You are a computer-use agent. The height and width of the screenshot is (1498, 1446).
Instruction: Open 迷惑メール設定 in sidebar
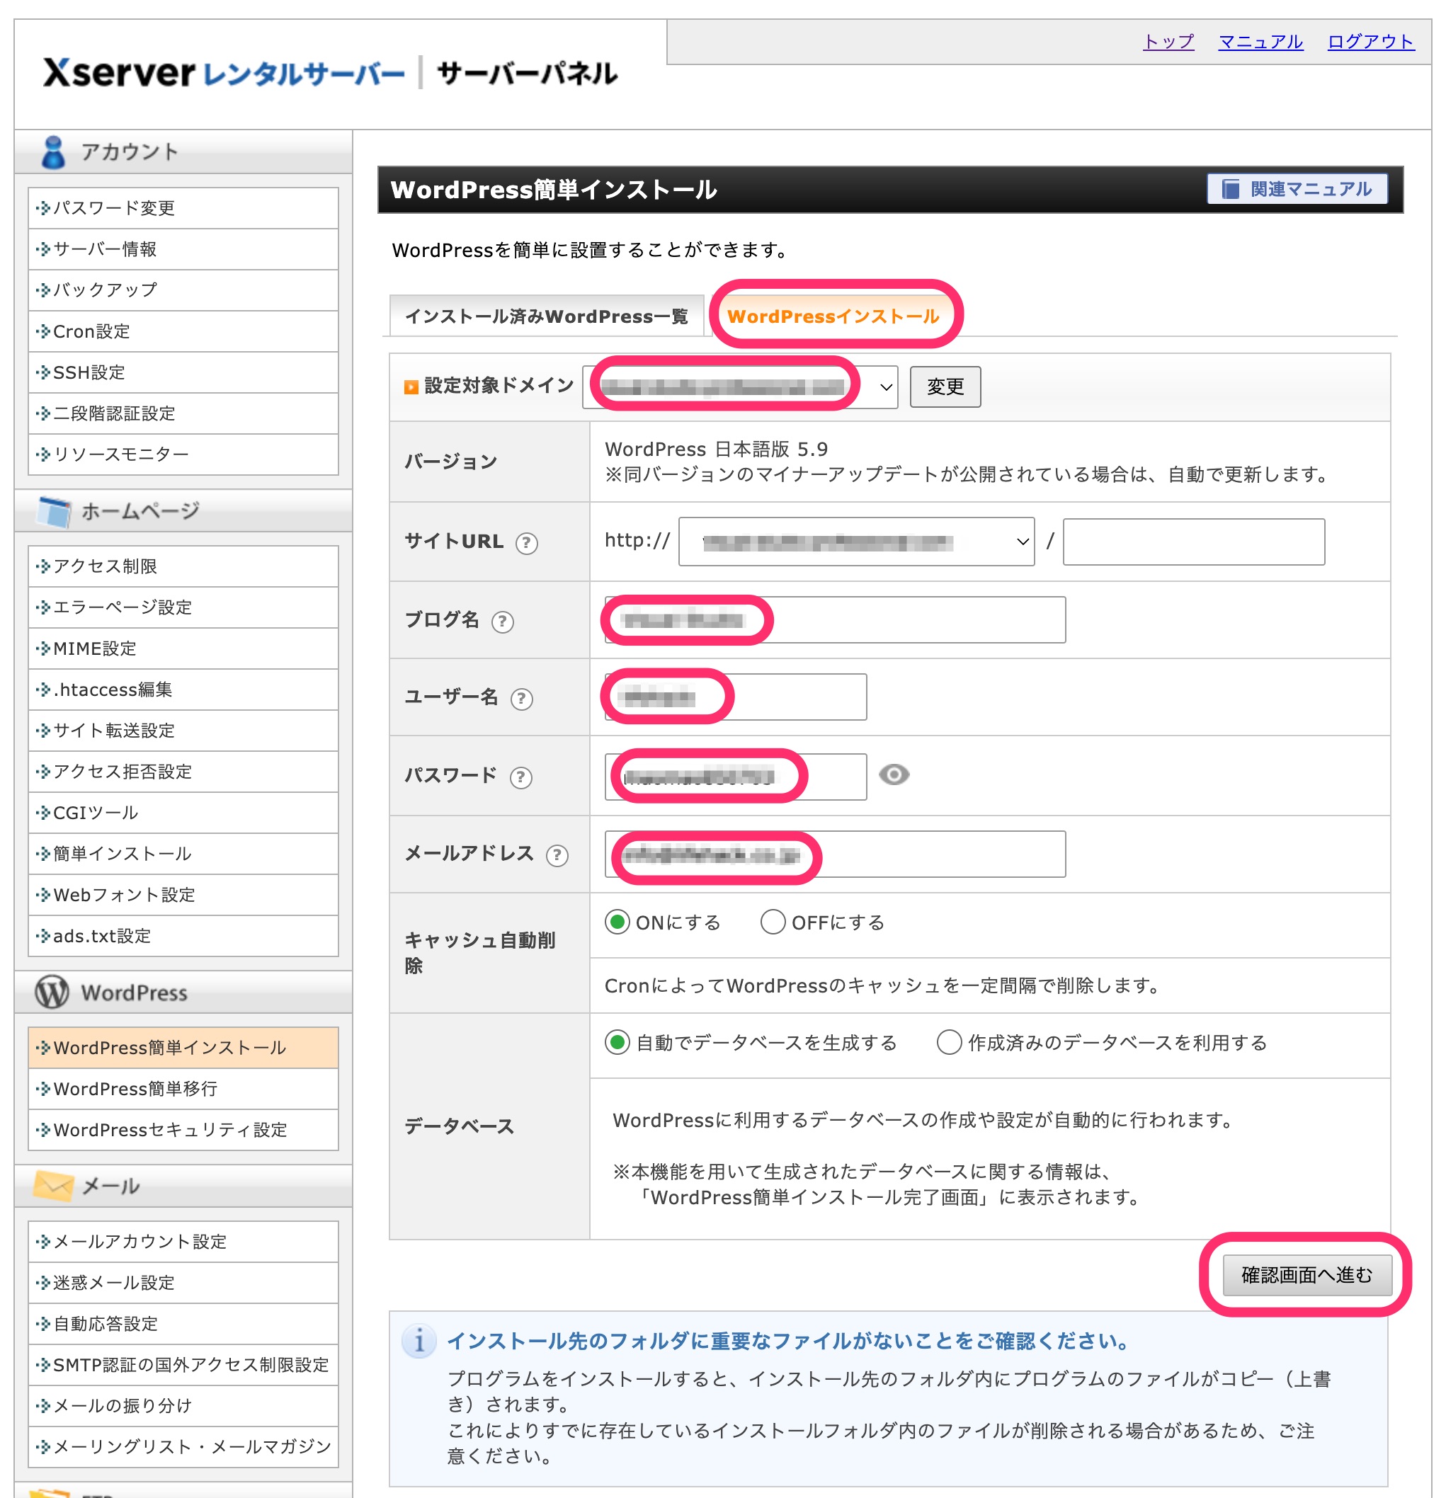[183, 1283]
